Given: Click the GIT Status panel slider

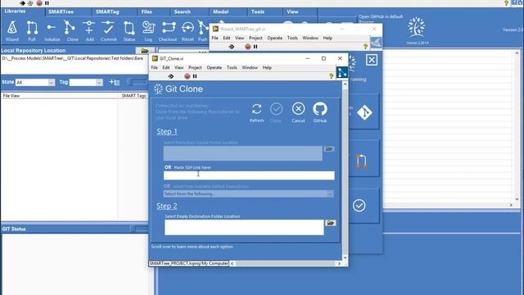Looking at the screenshot, I should pyautogui.click(x=139, y=229).
